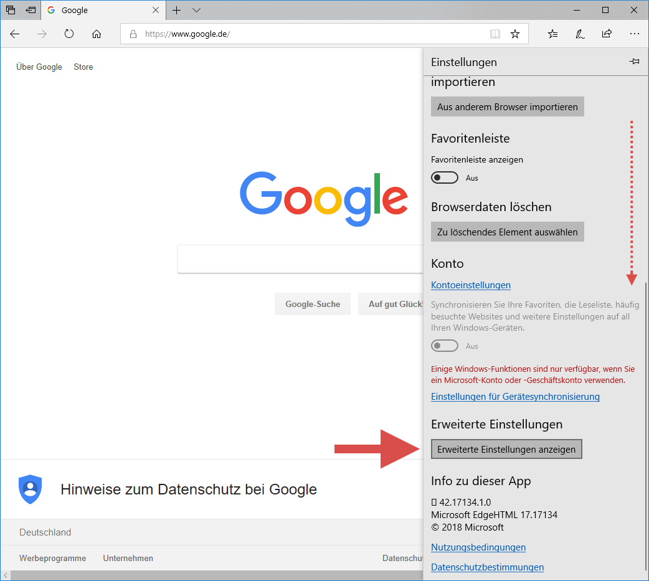Open the Kontoeinstellungen link

click(471, 285)
